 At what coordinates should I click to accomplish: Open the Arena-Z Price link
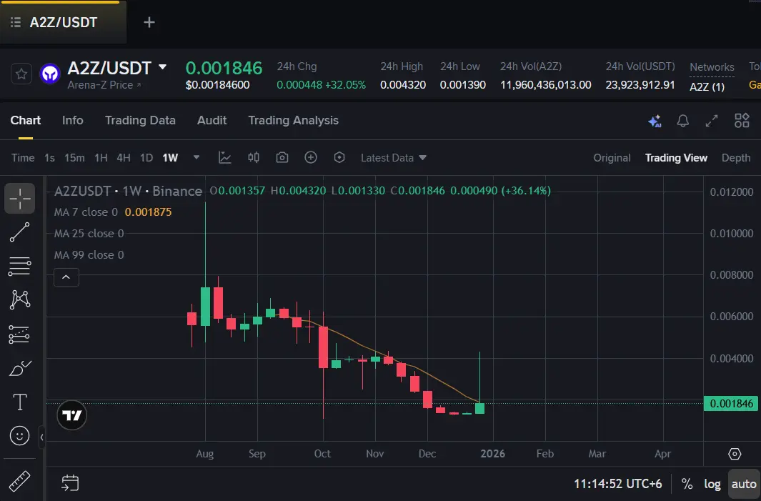[104, 85]
